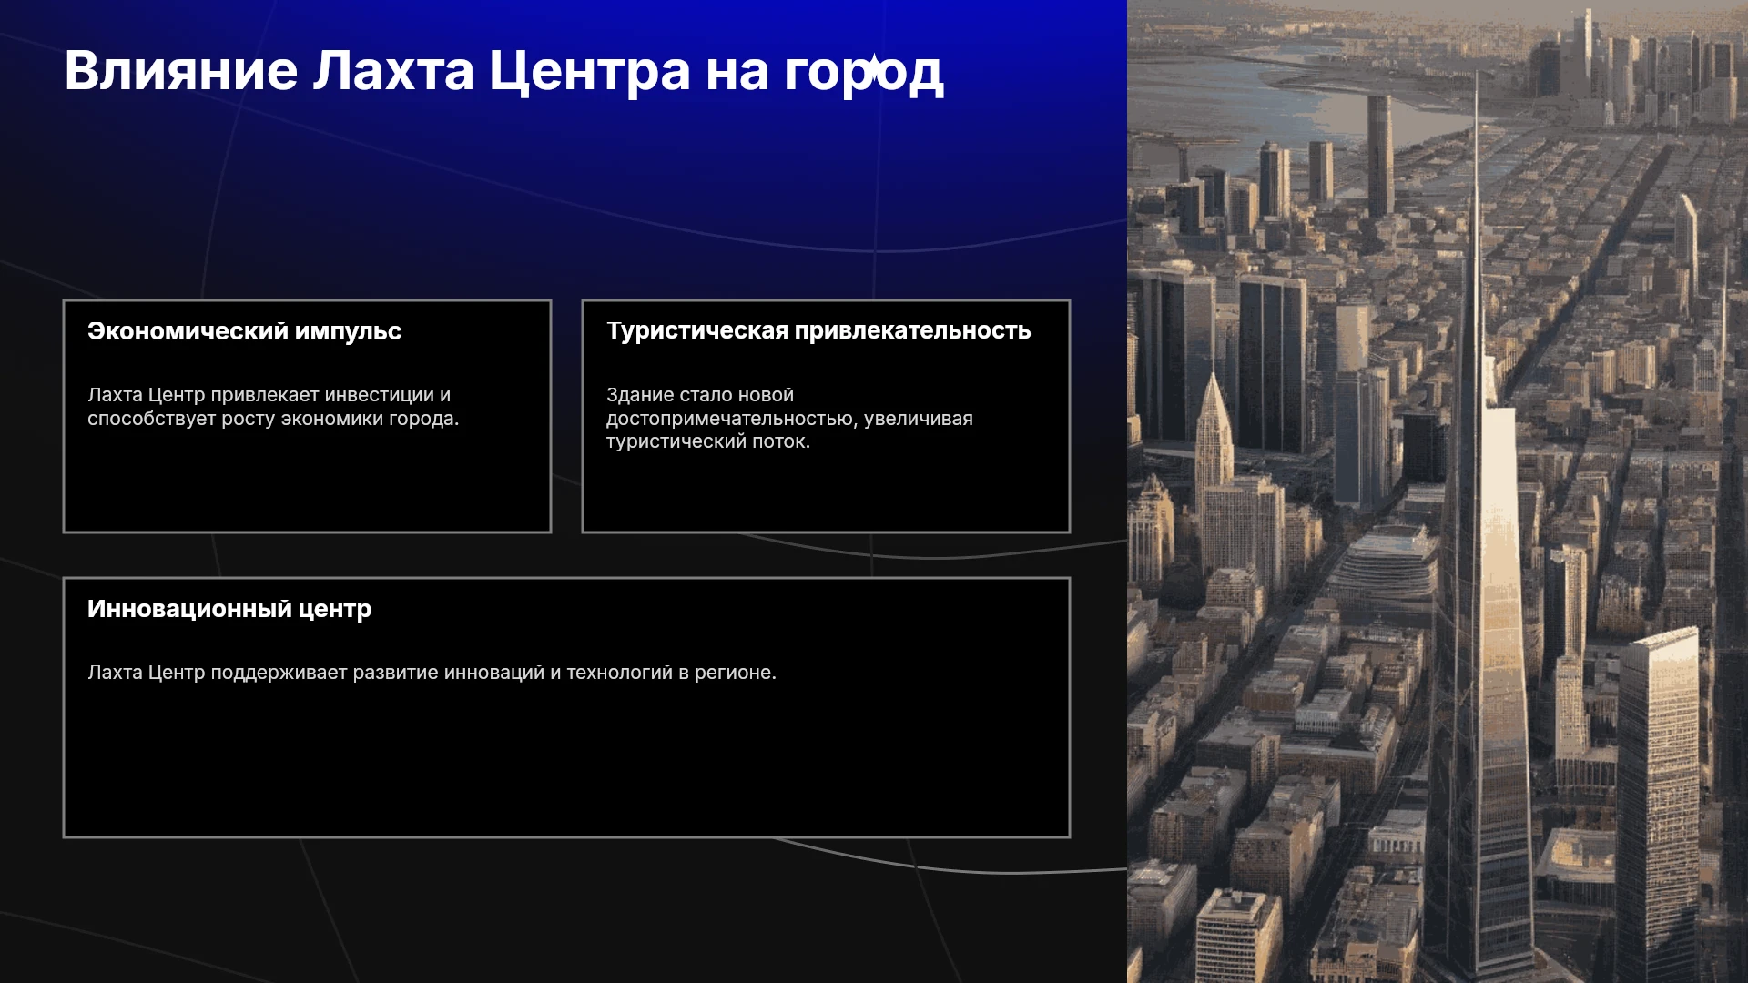Click the glass tower at photo's lower right
The width and height of the screenshot is (1748, 983).
1657,801
